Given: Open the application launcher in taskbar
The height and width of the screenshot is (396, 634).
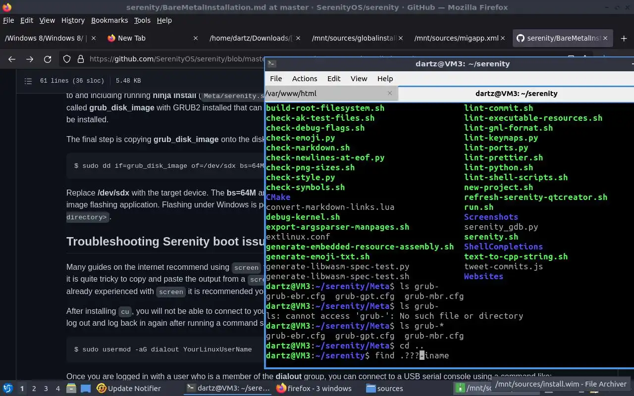Looking at the screenshot, I should pyautogui.click(x=8, y=389).
